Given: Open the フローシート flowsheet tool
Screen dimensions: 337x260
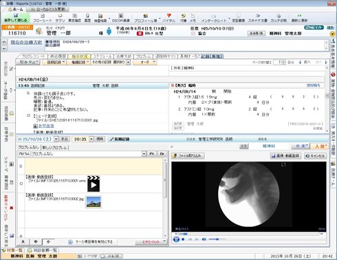Looking at the screenshot, I should (43, 18).
